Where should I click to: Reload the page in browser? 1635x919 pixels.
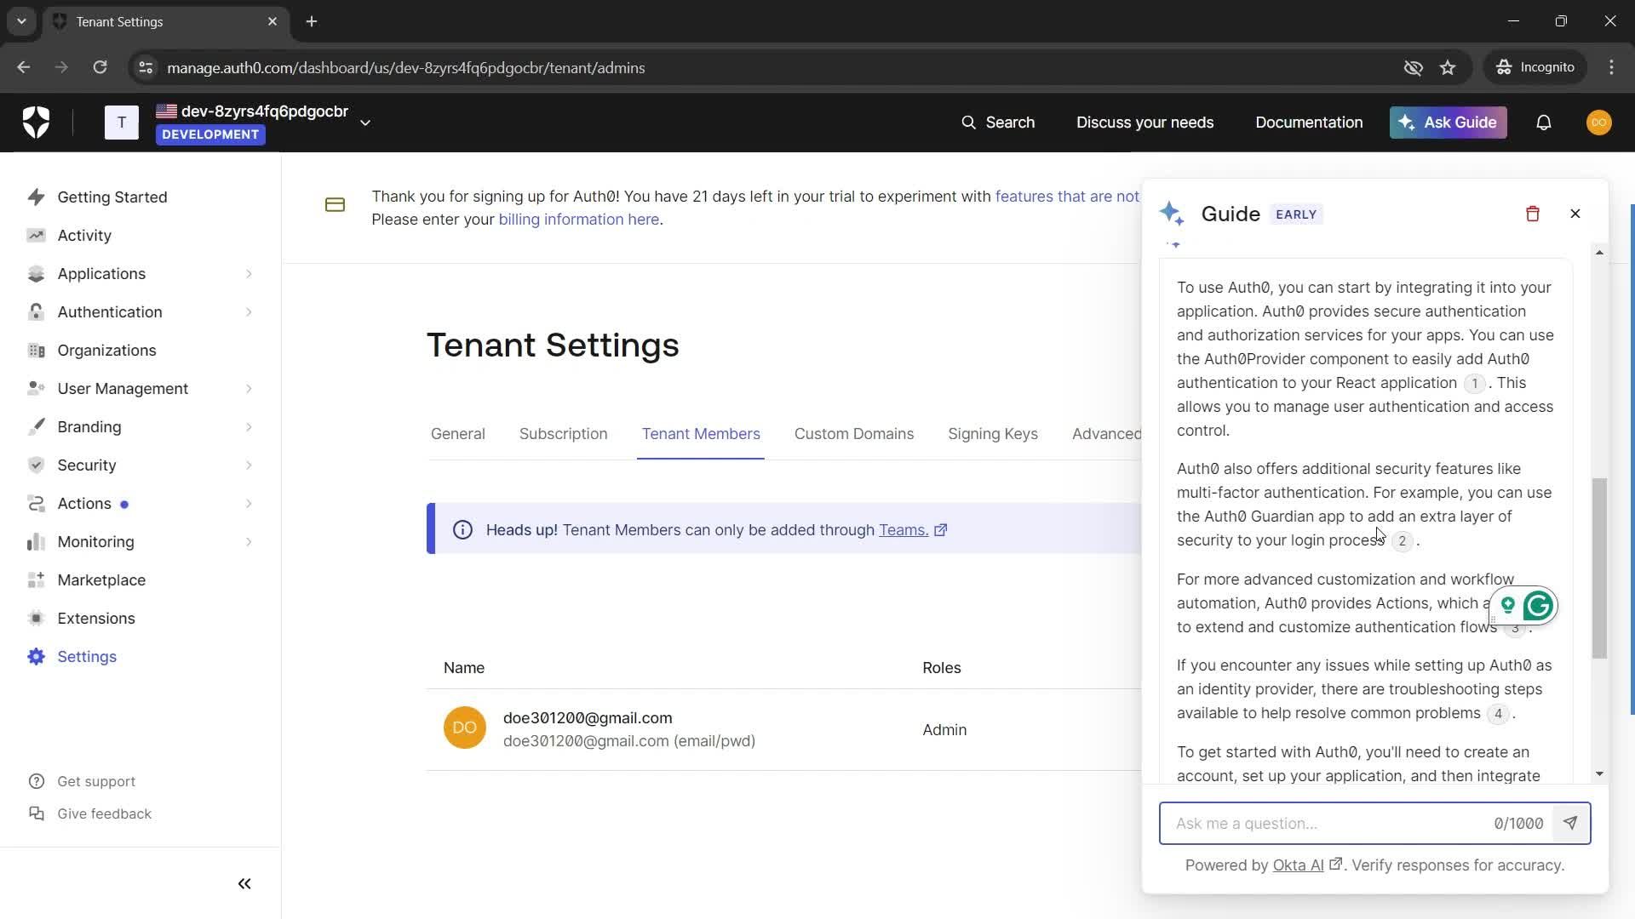(100, 67)
